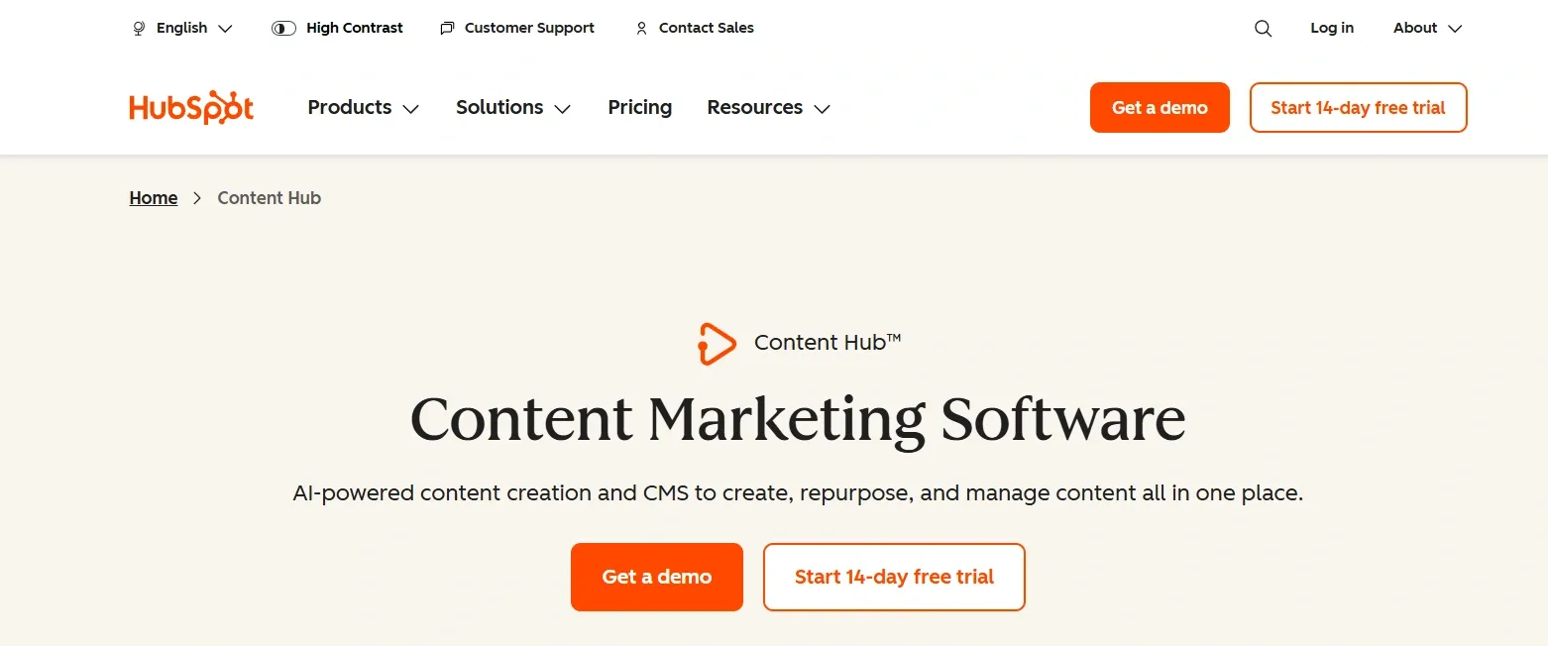The height and width of the screenshot is (646, 1548).
Task: Click the High Contrast half-circle icon
Action: (x=282, y=28)
